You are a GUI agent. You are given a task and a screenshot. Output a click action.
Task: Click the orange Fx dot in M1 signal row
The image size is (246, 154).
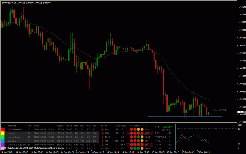pyautogui.click(x=142, y=130)
